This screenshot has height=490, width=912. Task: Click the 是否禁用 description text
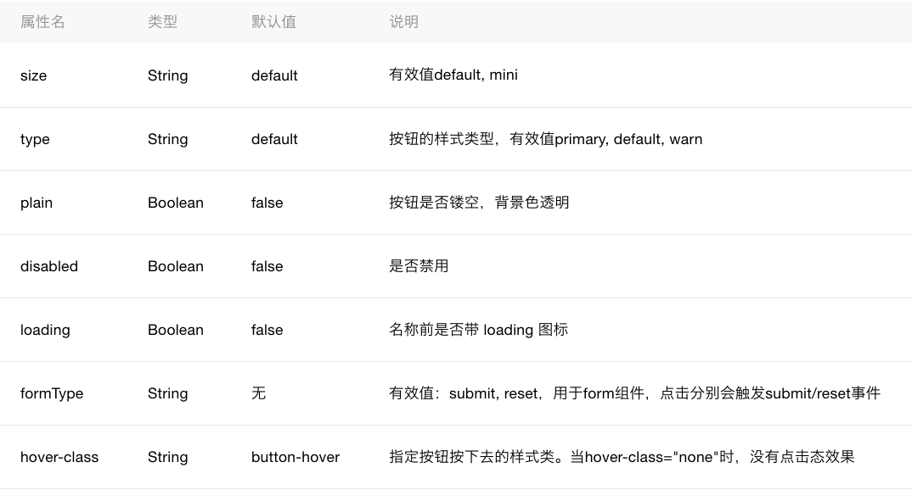coord(419,266)
